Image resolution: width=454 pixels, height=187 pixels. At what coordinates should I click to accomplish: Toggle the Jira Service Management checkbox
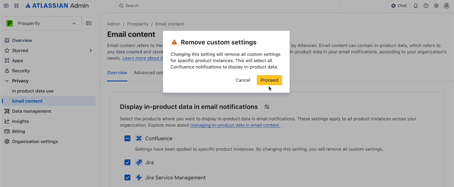pyautogui.click(x=127, y=178)
